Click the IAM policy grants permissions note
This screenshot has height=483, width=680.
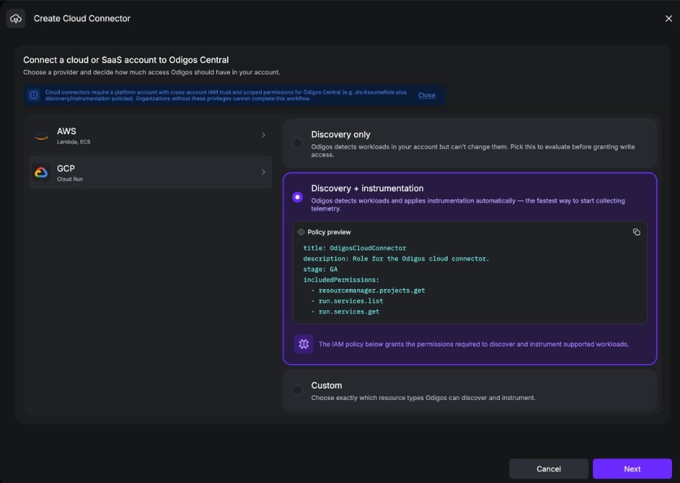click(x=473, y=344)
